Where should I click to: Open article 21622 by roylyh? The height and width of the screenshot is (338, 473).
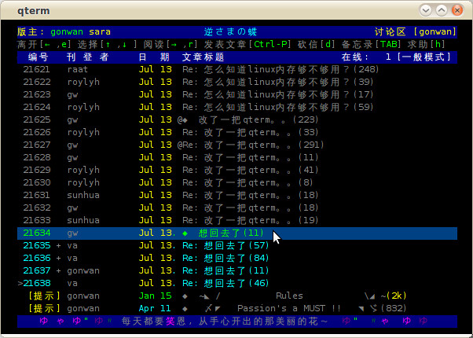click(x=237, y=82)
